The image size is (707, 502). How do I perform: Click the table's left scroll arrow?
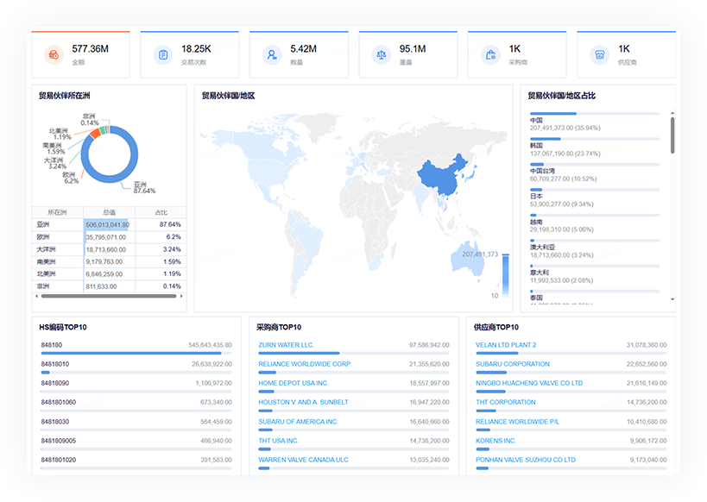(36, 296)
